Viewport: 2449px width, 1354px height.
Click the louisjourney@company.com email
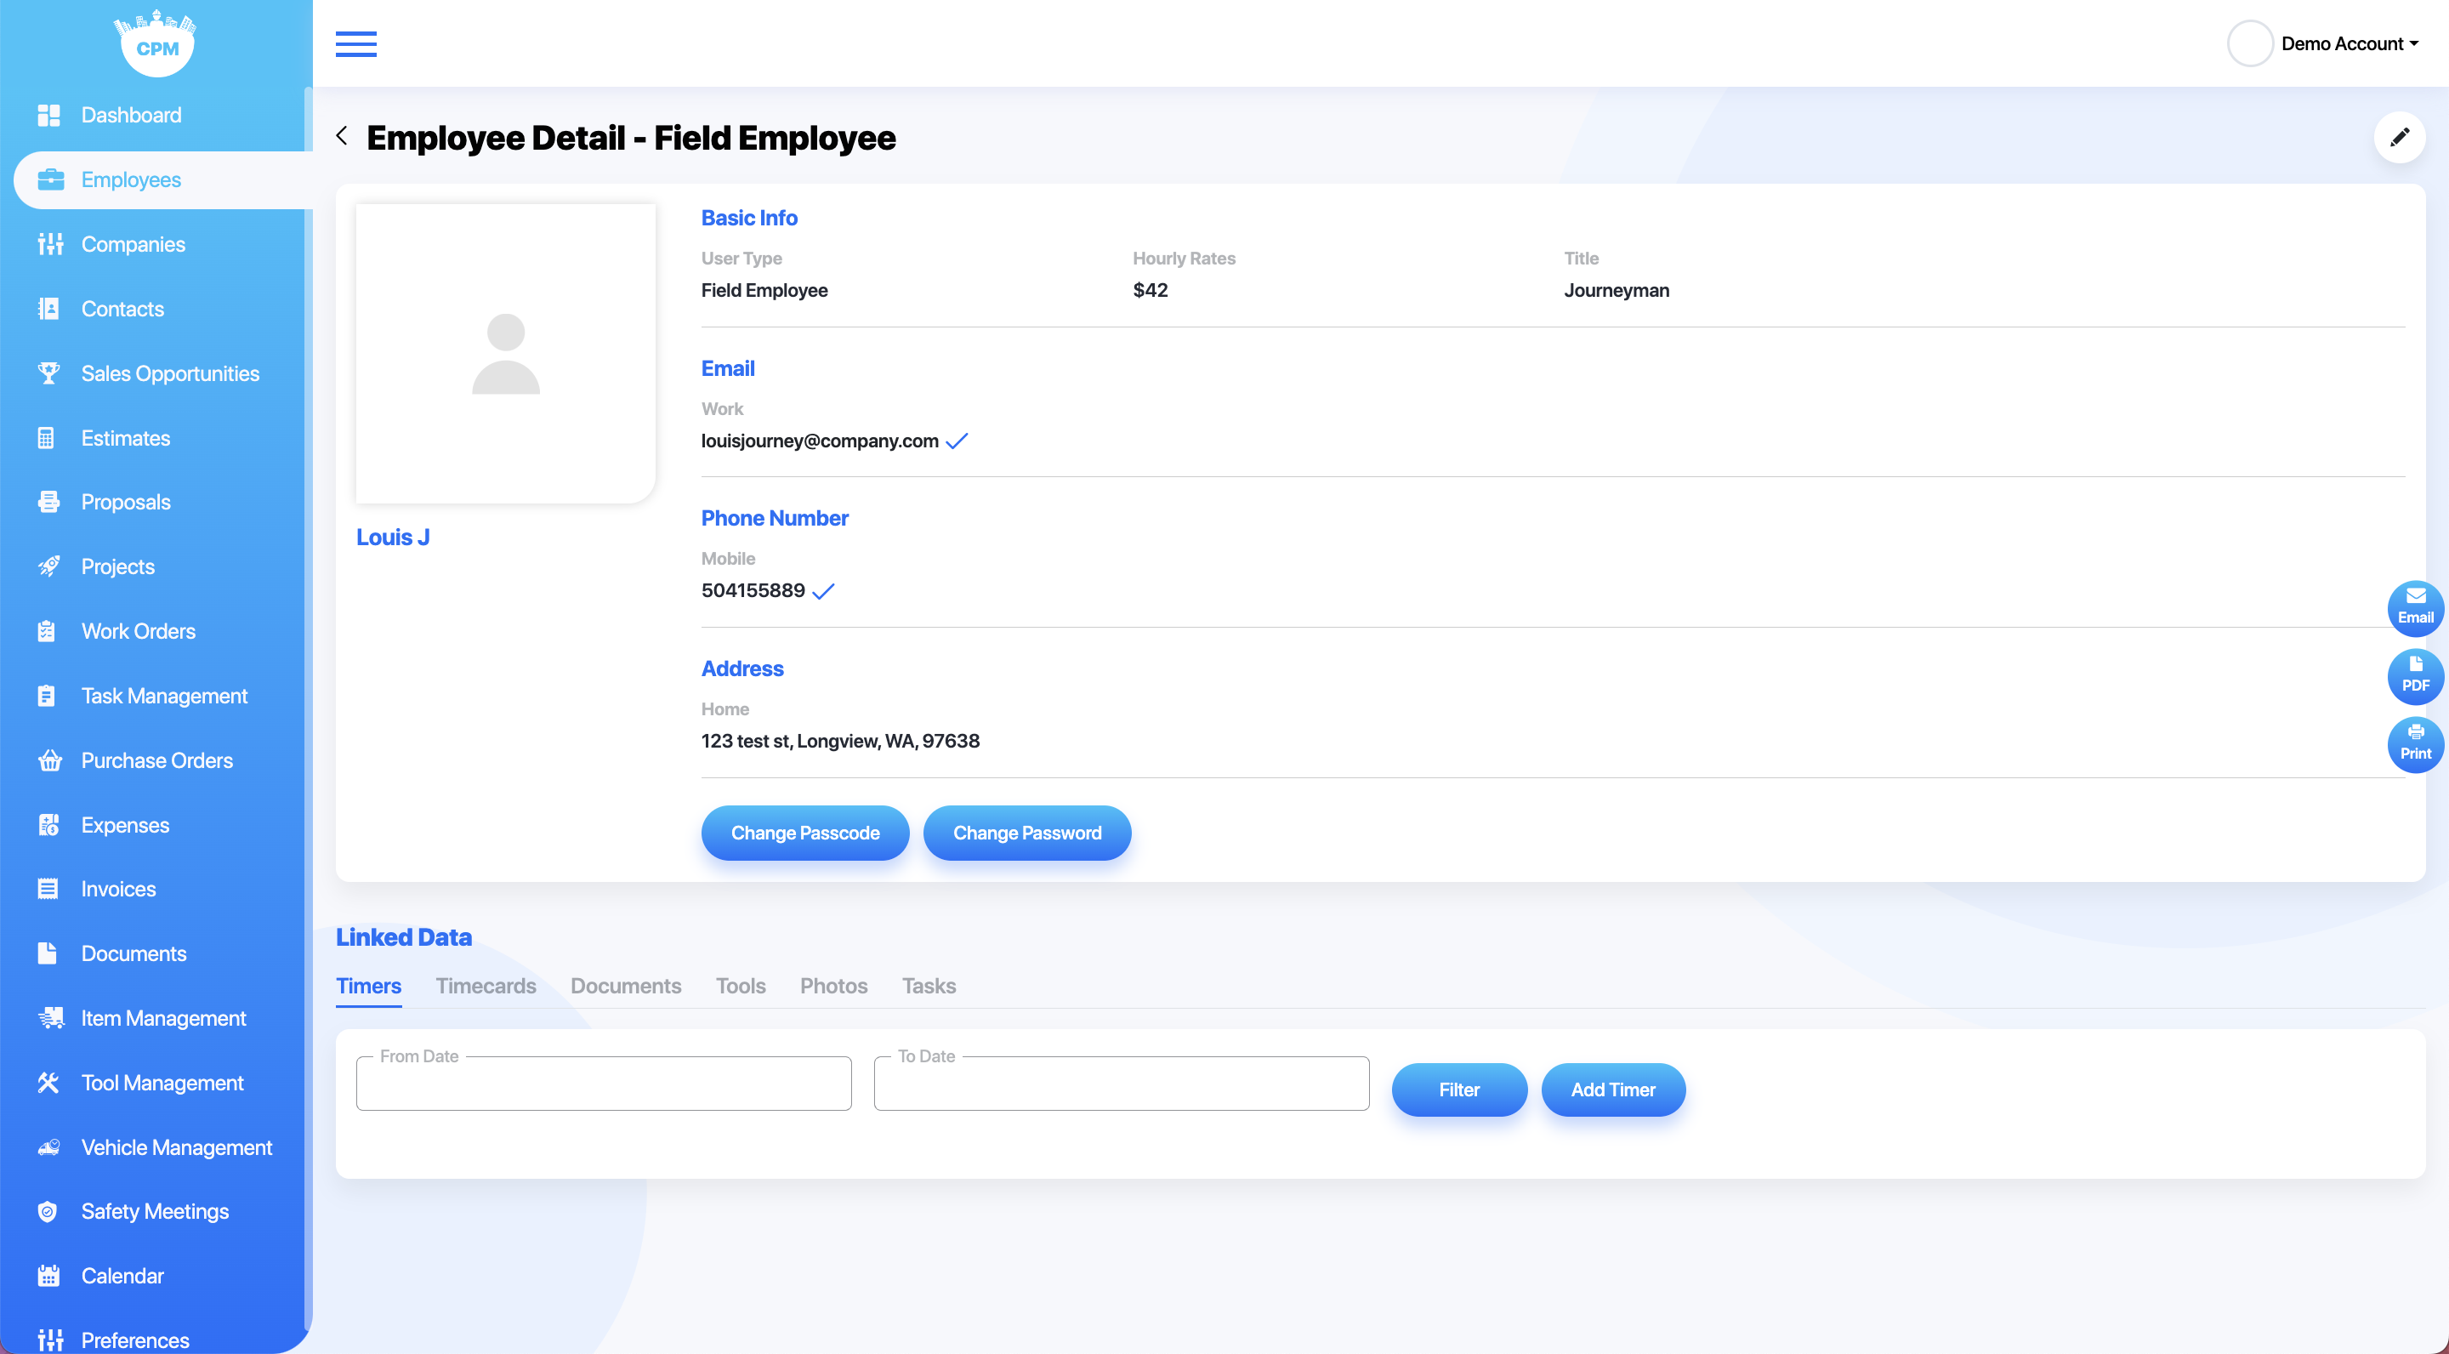point(820,441)
